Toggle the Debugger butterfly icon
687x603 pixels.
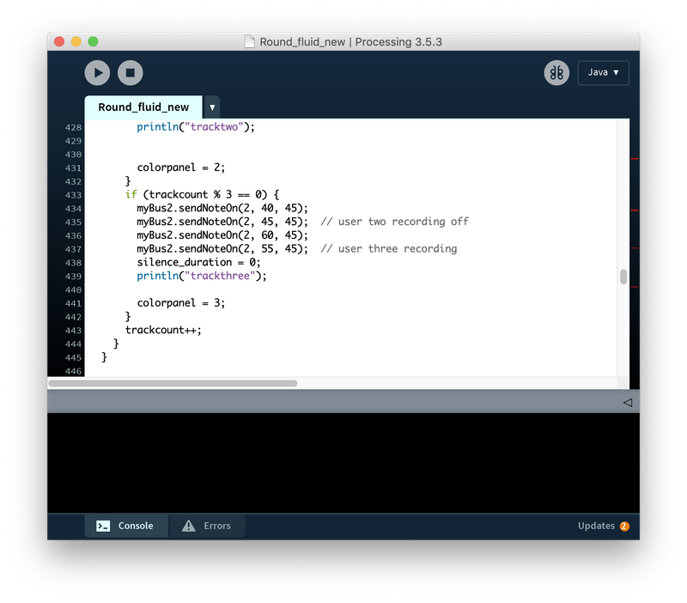click(x=556, y=73)
